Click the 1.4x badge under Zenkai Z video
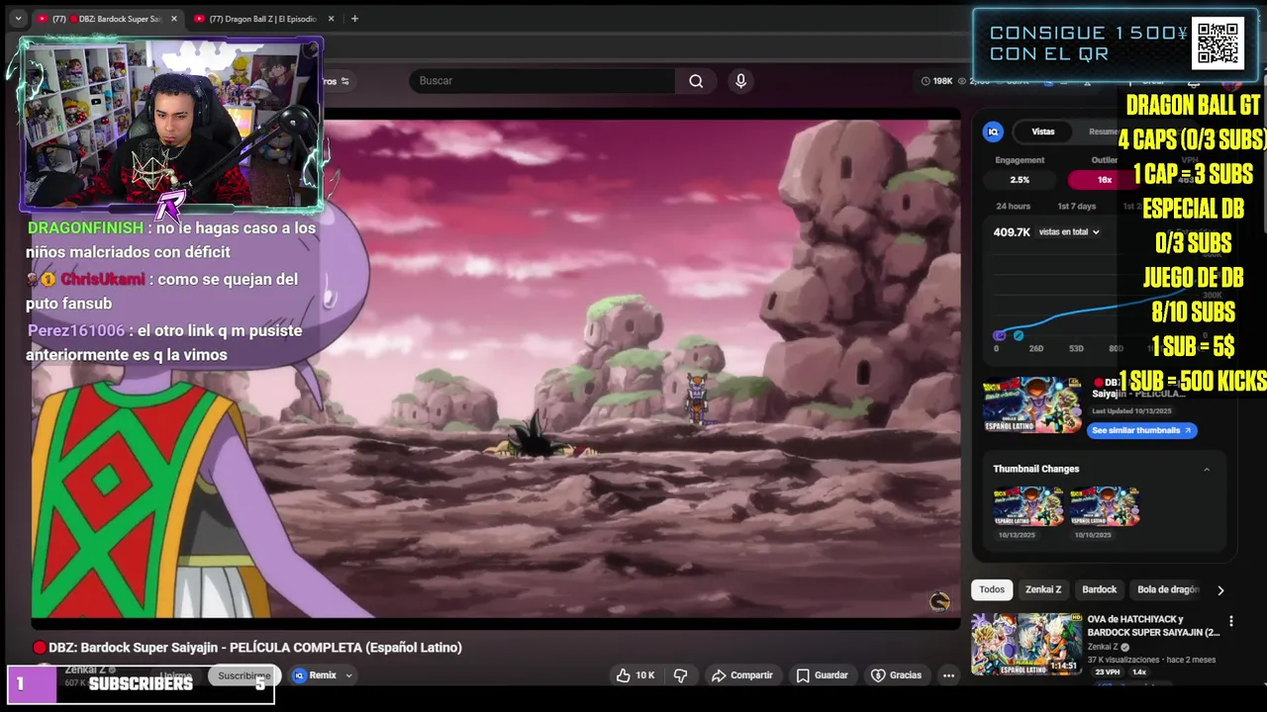The image size is (1267, 712). (x=1139, y=671)
